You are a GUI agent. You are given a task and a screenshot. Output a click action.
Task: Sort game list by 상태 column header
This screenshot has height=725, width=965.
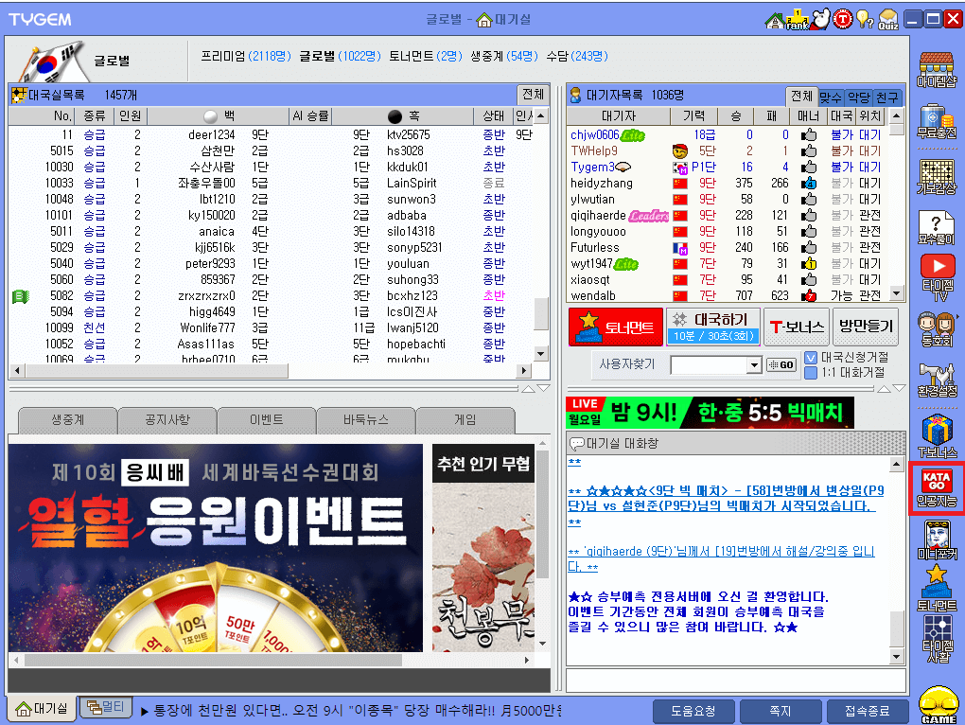494,115
